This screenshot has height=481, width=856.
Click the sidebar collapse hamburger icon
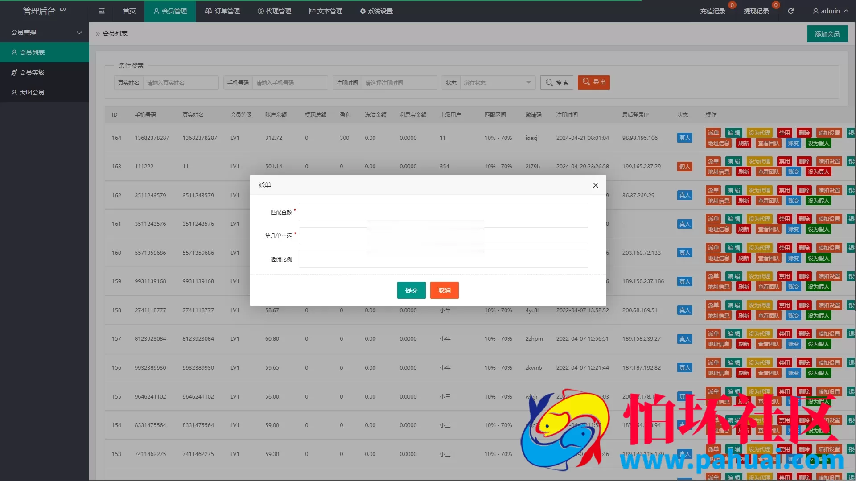[102, 11]
